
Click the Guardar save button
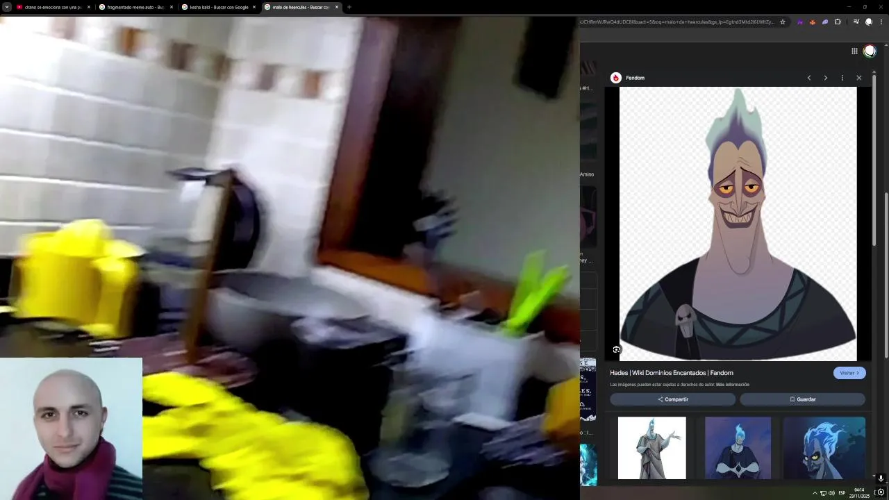click(802, 399)
